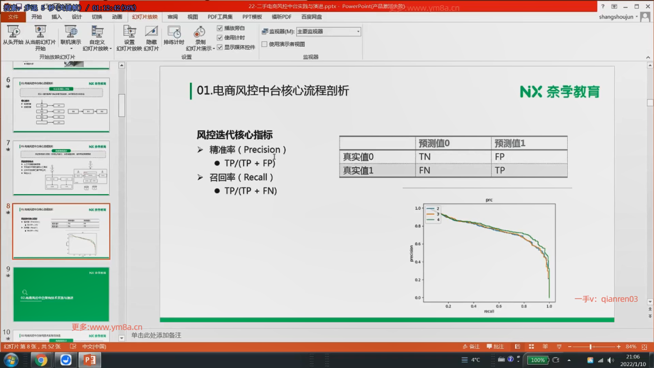Viewport: 654px width, 368px height.
Task: Switch to Slide Sorter view icon
Action: coord(531,347)
